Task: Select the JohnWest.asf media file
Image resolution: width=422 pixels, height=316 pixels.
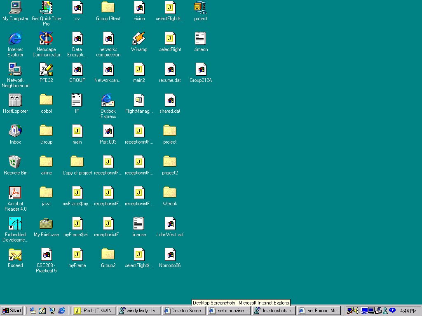Action: [x=170, y=224]
